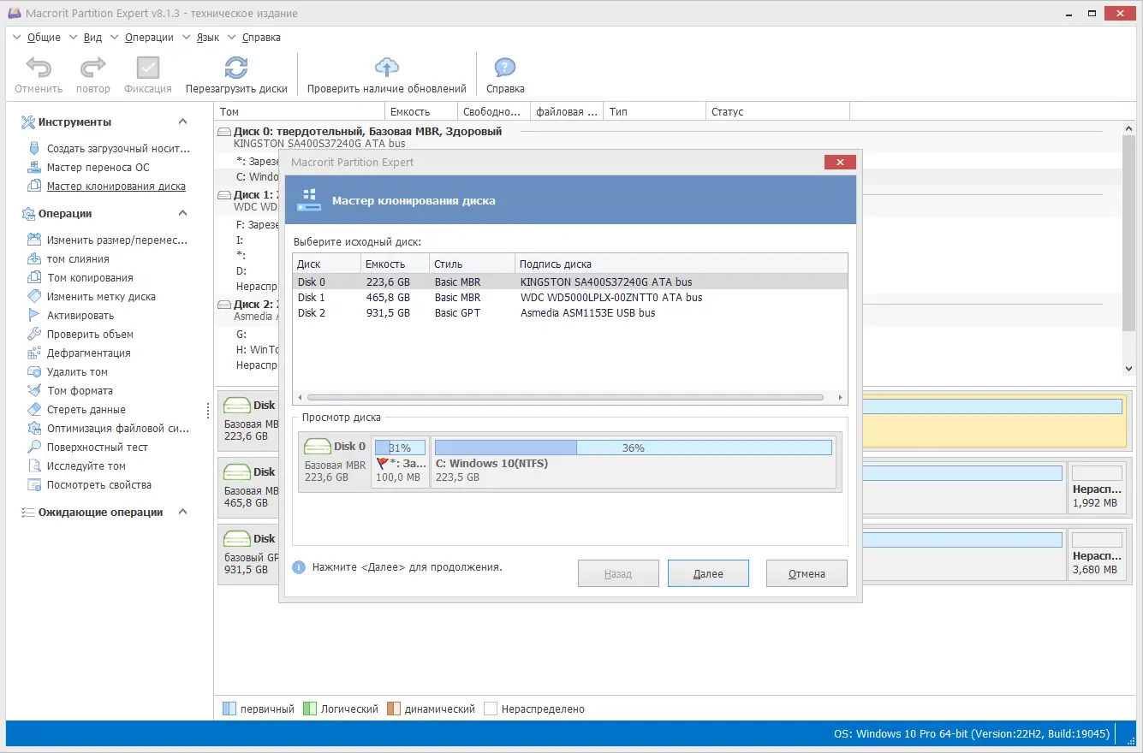1143x753 pixels.
Task: Choose Том копирования operation
Action: pyautogui.click(x=80, y=278)
